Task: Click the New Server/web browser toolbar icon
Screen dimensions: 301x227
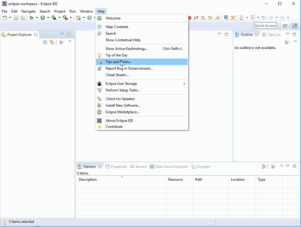Action: click(78, 18)
